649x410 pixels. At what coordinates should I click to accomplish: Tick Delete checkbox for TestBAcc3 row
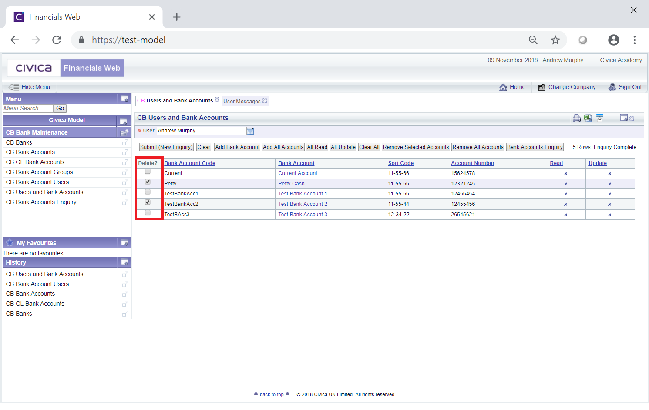pyautogui.click(x=148, y=213)
